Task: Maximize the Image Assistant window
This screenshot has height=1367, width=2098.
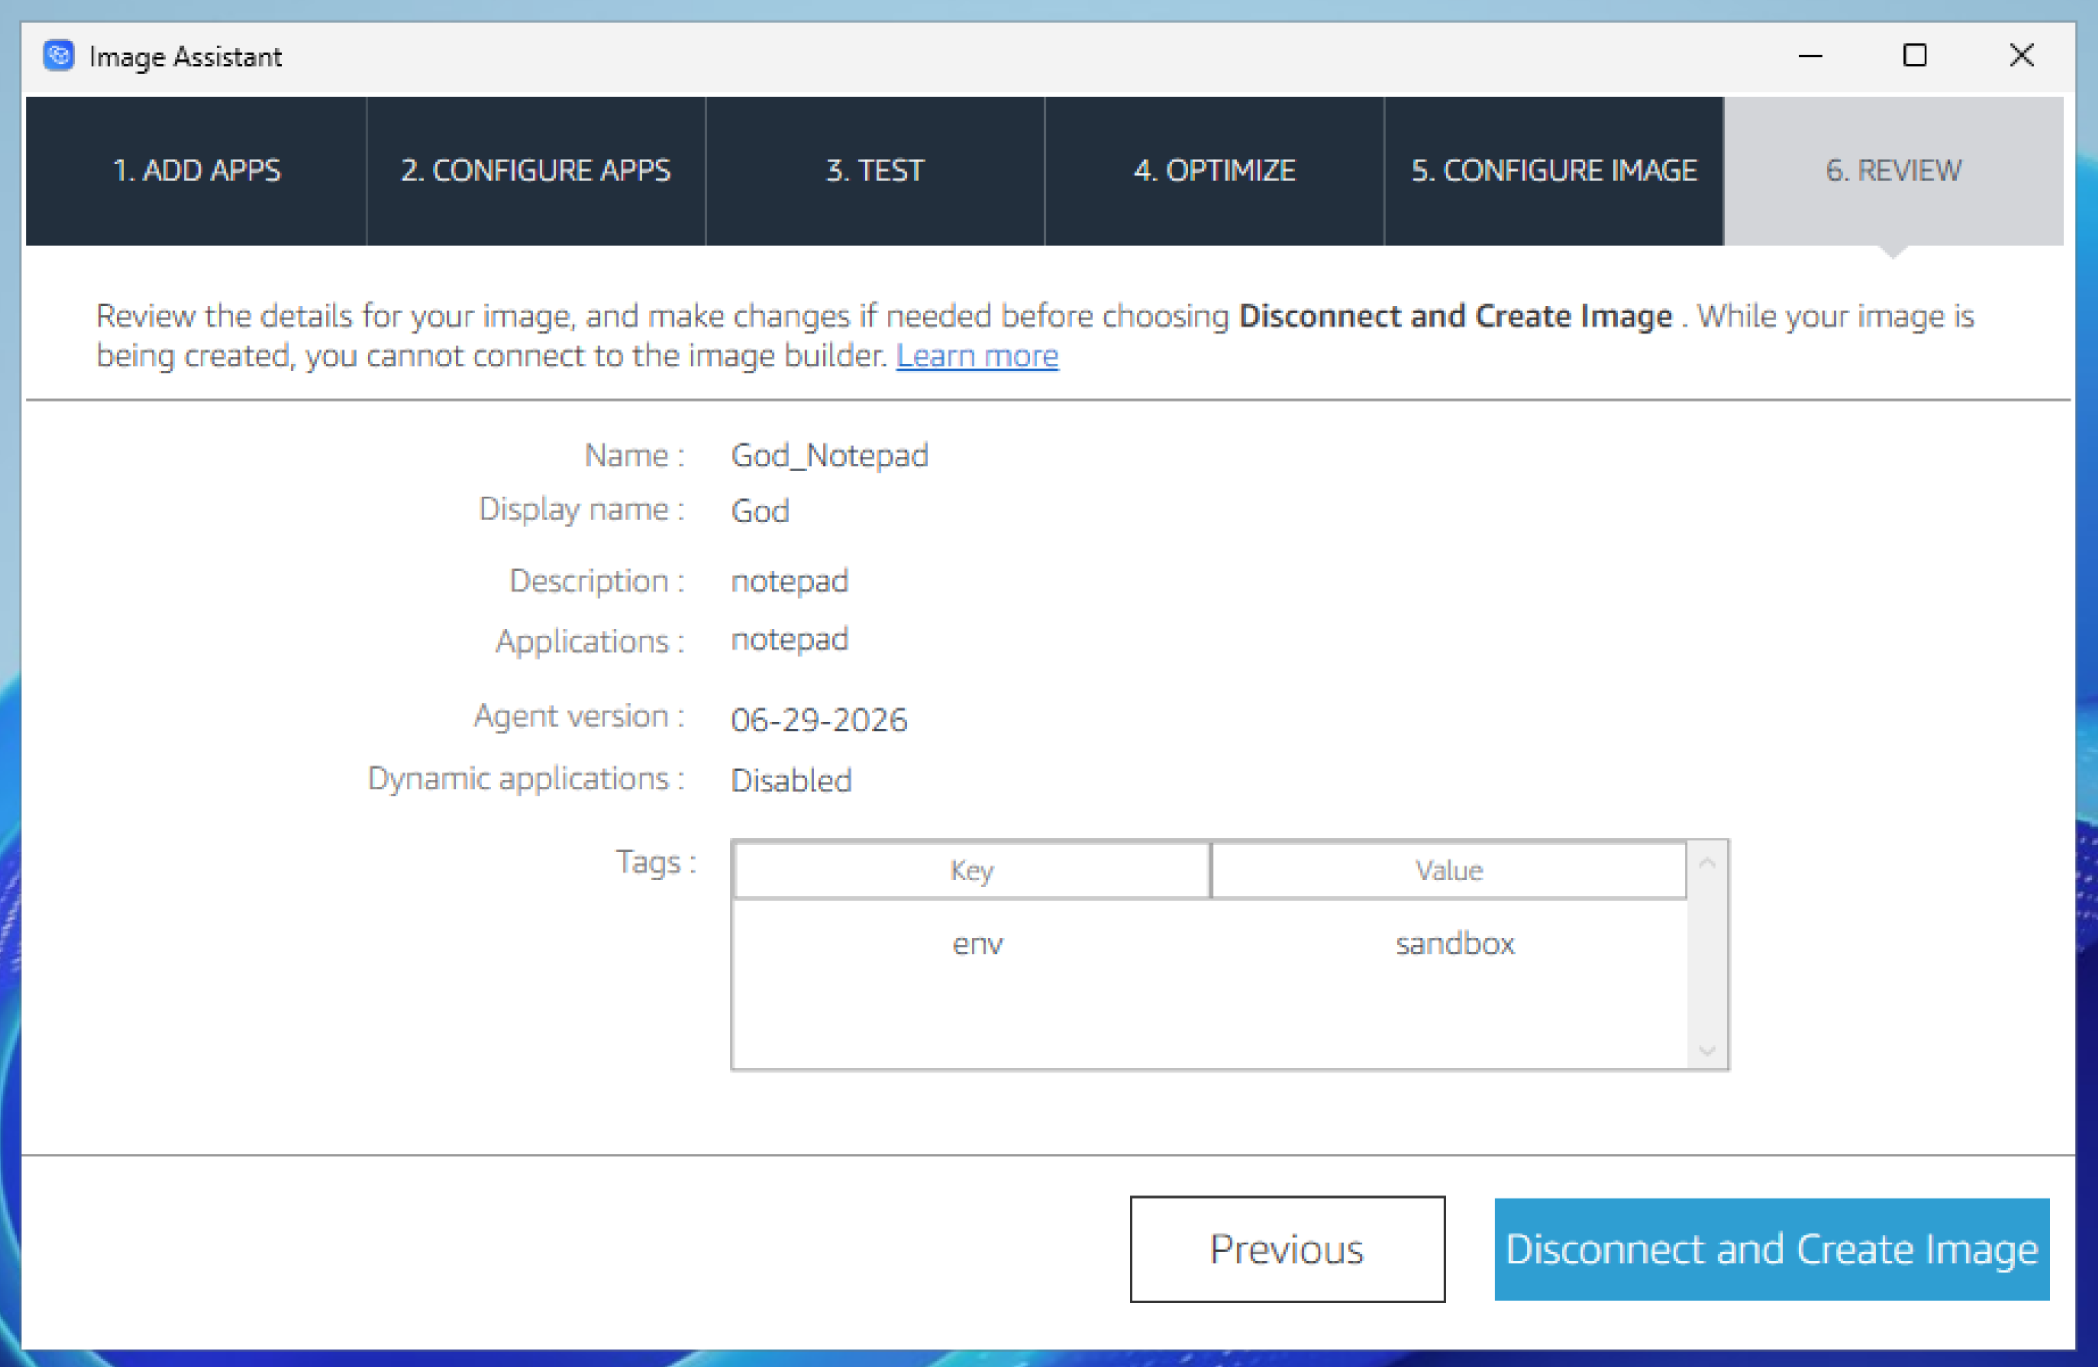Action: (x=1915, y=56)
